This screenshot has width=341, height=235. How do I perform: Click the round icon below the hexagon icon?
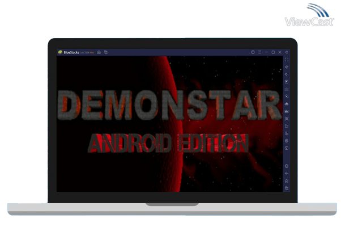point(287,148)
